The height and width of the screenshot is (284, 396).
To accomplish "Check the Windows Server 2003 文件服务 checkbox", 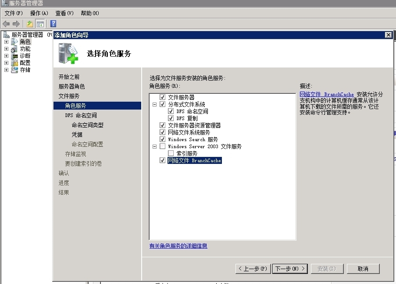I will pyautogui.click(x=162, y=146).
